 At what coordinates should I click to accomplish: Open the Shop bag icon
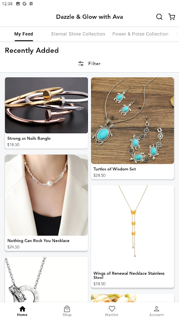(67, 309)
